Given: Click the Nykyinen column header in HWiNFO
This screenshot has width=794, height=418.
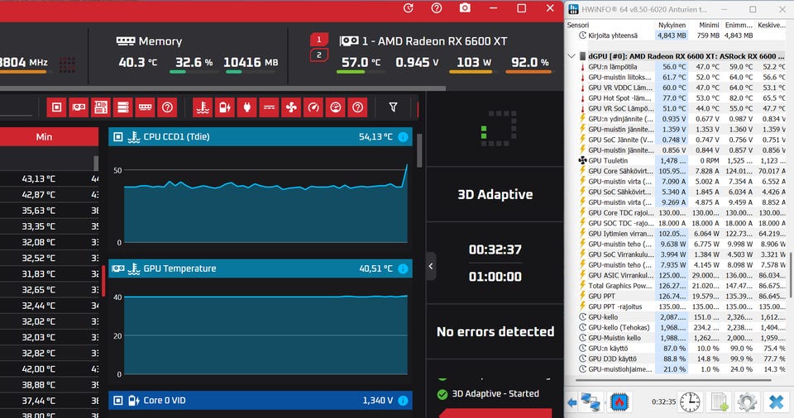Looking at the screenshot, I should [672, 25].
